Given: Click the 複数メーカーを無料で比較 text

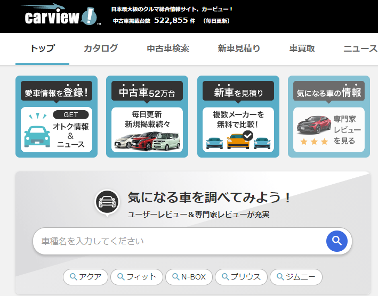Looking at the screenshot, I should 238,119.
